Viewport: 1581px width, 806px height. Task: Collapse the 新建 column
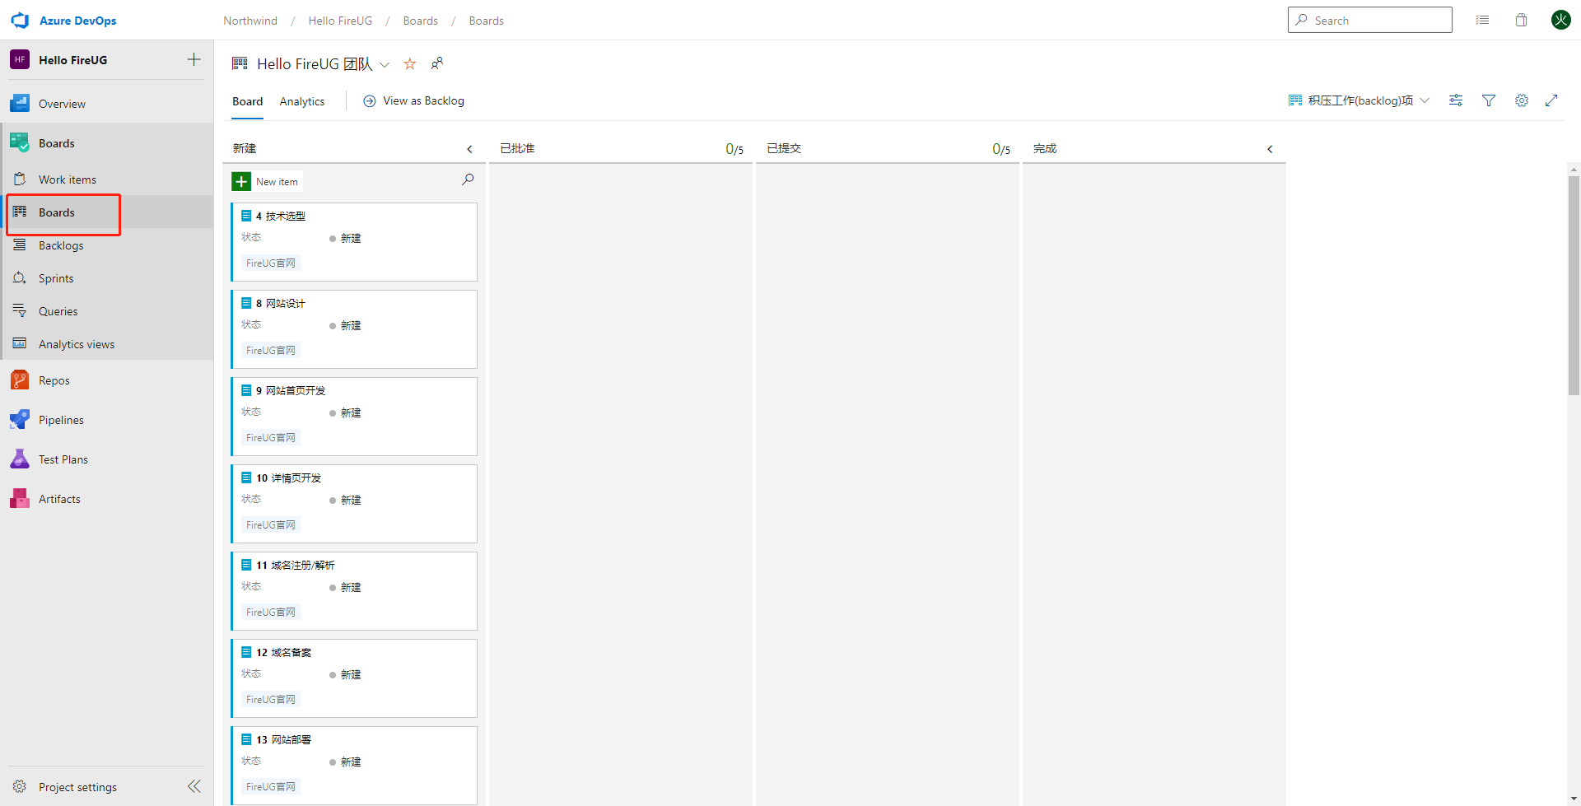pyautogui.click(x=469, y=149)
